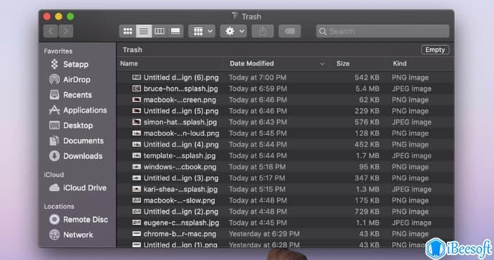This screenshot has height=260, width=494.
Task: Click the Edit Tags toolbar button
Action: pos(290,31)
